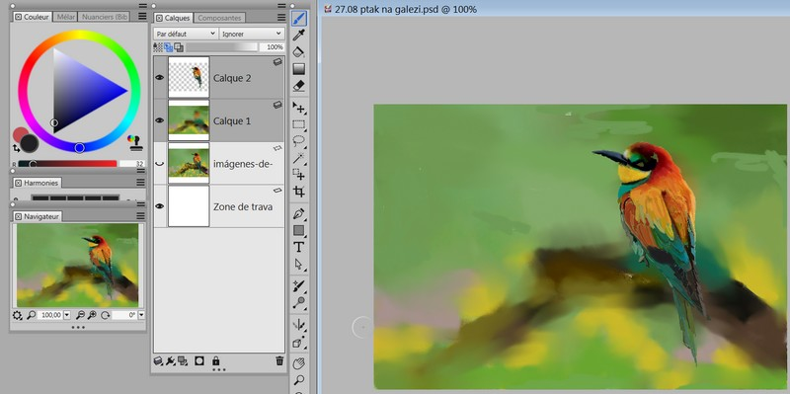
Task: Select the Crop tool
Action: (x=299, y=192)
